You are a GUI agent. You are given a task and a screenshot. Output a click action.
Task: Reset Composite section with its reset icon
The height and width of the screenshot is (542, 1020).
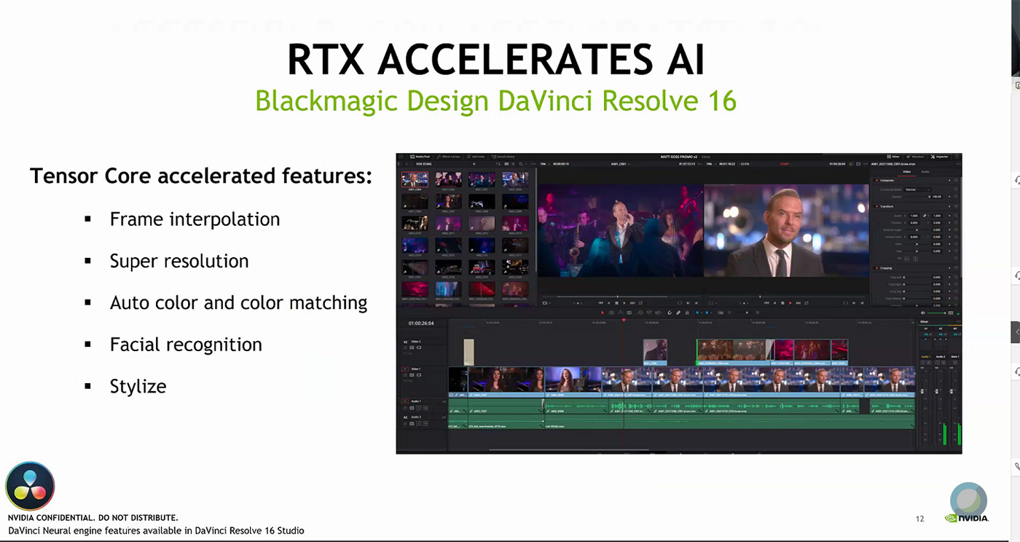(957, 181)
